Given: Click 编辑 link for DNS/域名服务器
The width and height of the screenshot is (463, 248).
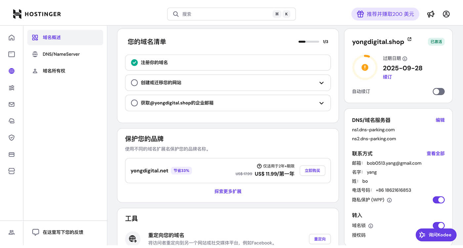Looking at the screenshot, I should point(440,120).
